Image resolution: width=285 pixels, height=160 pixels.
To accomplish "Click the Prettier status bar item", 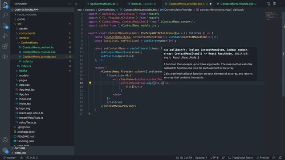I will coord(262,158).
